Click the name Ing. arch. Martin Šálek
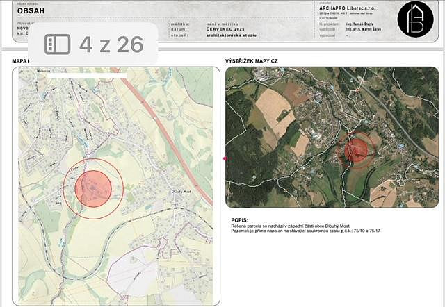Image resolution: width=445 pixels, height=307 pixels. click(364, 30)
